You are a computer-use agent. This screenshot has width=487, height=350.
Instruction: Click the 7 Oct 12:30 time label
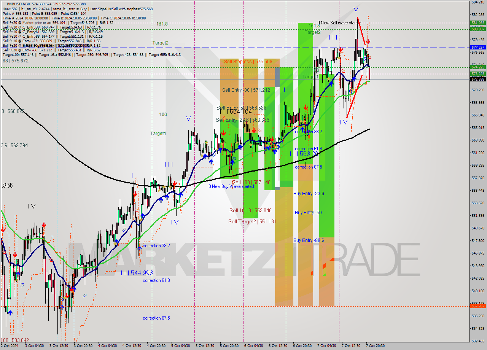pyautogui.click(x=350, y=346)
